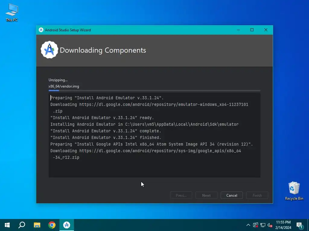Click the disabled Previous button

point(181,195)
